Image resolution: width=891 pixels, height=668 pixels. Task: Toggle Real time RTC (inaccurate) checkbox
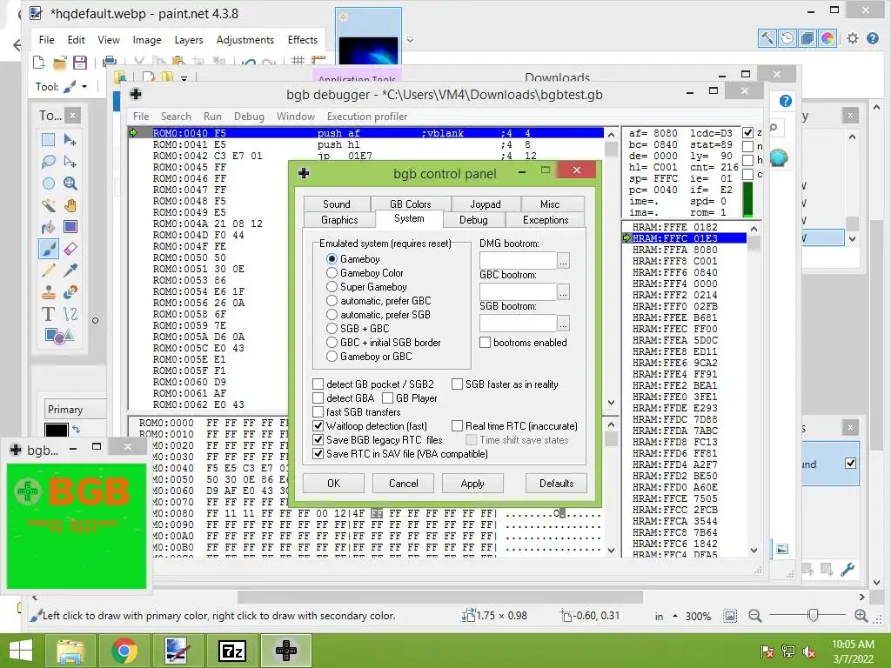click(457, 425)
